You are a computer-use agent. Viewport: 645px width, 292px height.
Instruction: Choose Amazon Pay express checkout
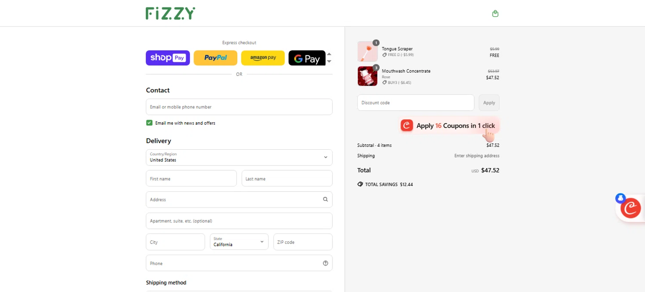click(263, 58)
